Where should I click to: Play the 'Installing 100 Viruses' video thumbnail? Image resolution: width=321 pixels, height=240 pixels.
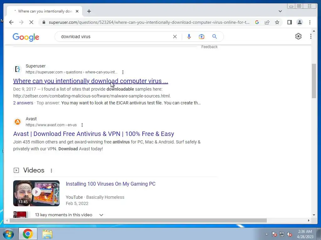[36, 193]
